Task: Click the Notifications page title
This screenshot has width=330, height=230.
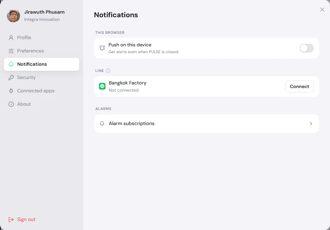Action: [x=116, y=15]
